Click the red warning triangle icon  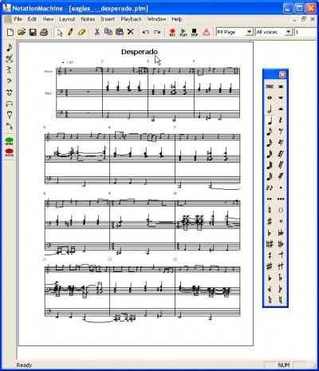[x=207, y=32]
